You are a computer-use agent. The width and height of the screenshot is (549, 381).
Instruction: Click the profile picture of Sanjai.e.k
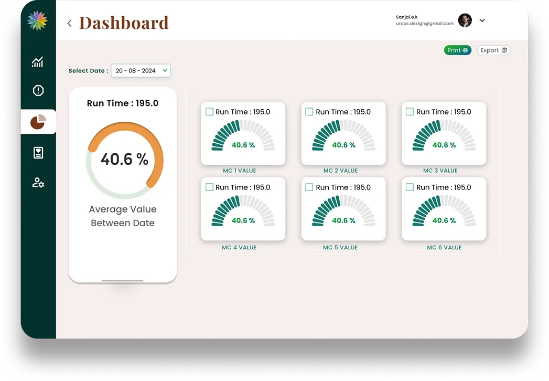[465, 20]
